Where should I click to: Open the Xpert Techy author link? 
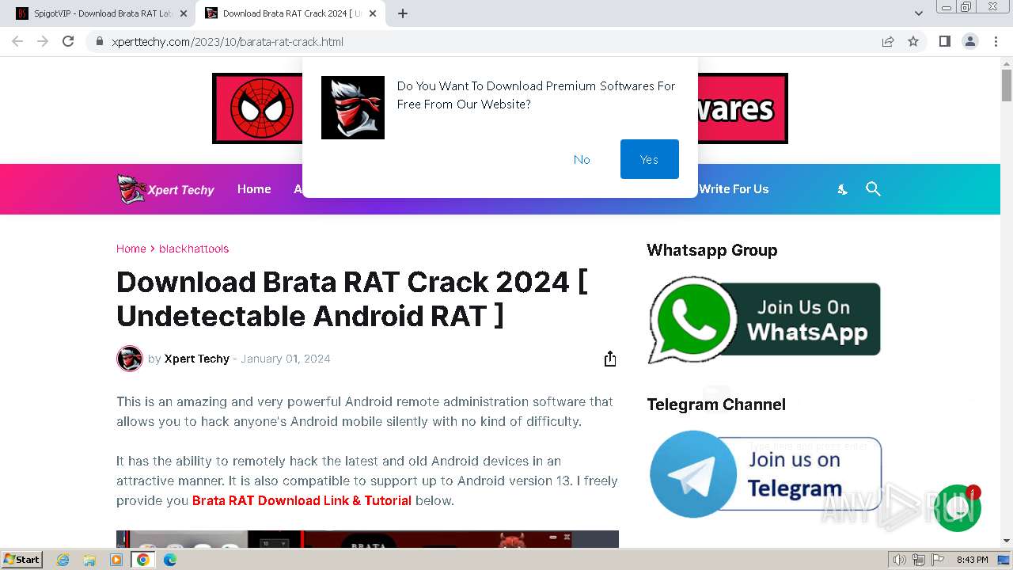point(197,359)
